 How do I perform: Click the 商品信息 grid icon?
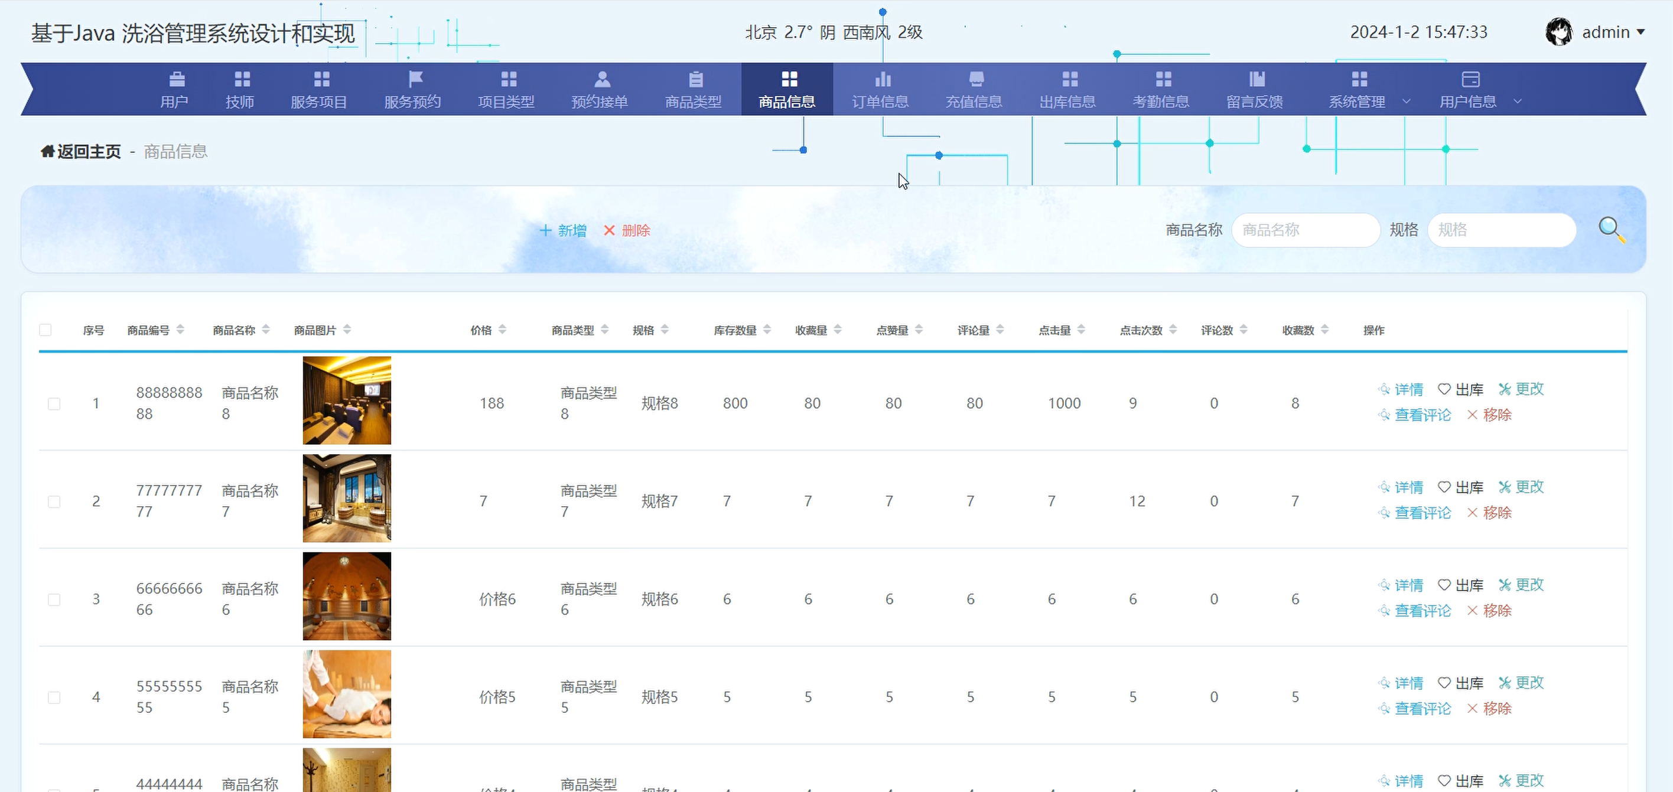[789, 79]
